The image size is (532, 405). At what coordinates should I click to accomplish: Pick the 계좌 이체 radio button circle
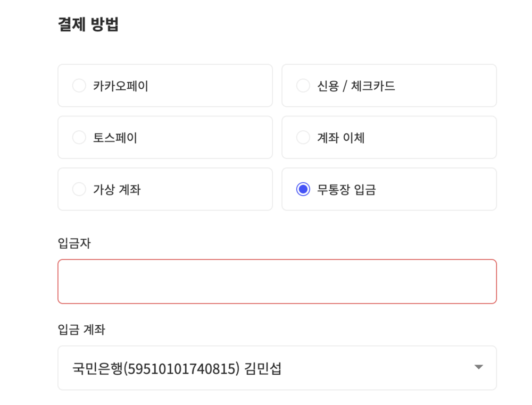click(x=303, y=138)
